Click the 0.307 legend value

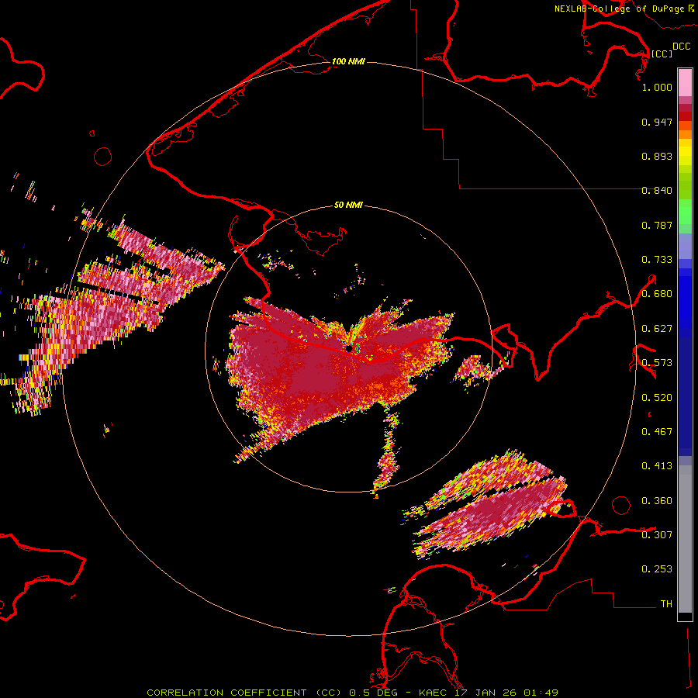[x=657, y=535]
